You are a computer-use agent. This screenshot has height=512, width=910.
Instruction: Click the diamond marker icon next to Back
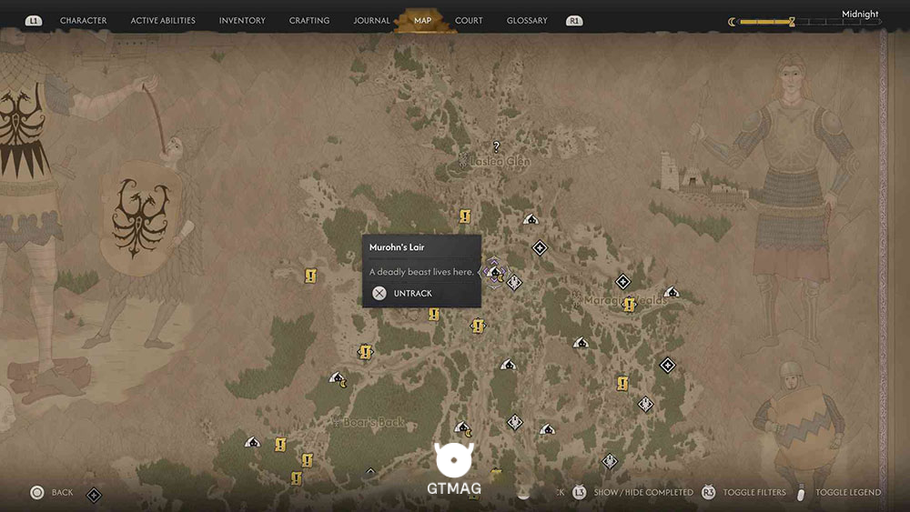point(94,495)
